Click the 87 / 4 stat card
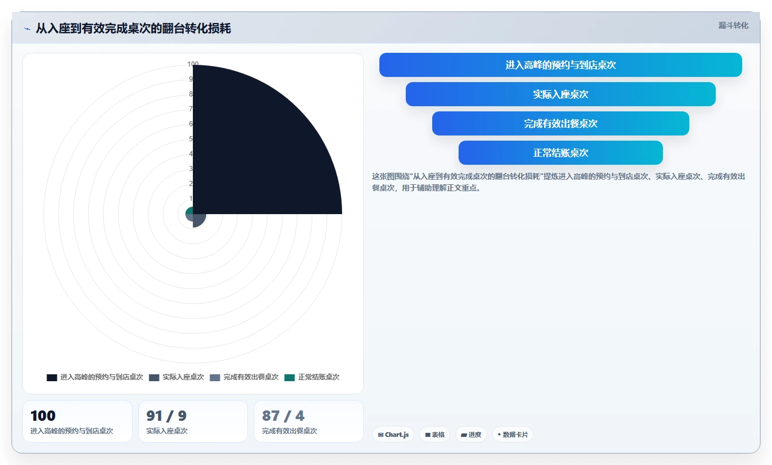Viewport: 772px width, 465px height. pos(309,421)
